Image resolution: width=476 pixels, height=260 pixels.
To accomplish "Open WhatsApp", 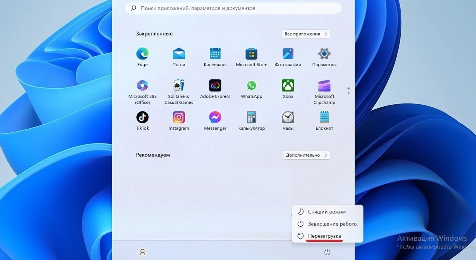I will click(251, 89).
